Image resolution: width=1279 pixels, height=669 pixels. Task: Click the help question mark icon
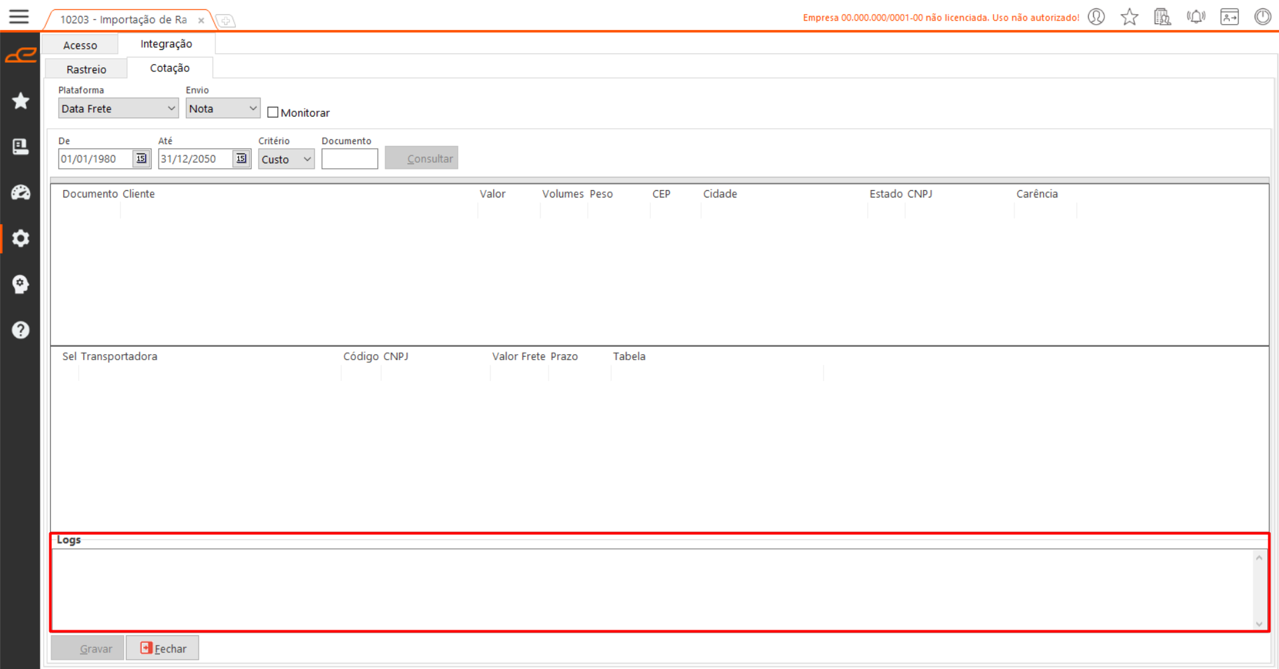click(21, 329)
